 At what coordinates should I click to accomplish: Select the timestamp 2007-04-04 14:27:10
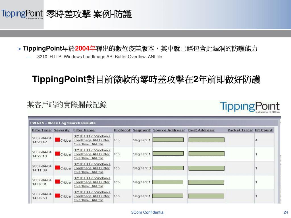click(x=42, y=154)
